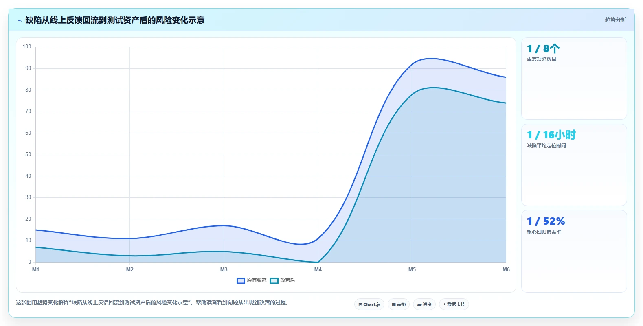This screenshot has width=643, height=326.
Task: Click the 改善后 legend label
Action: (287, 280)
